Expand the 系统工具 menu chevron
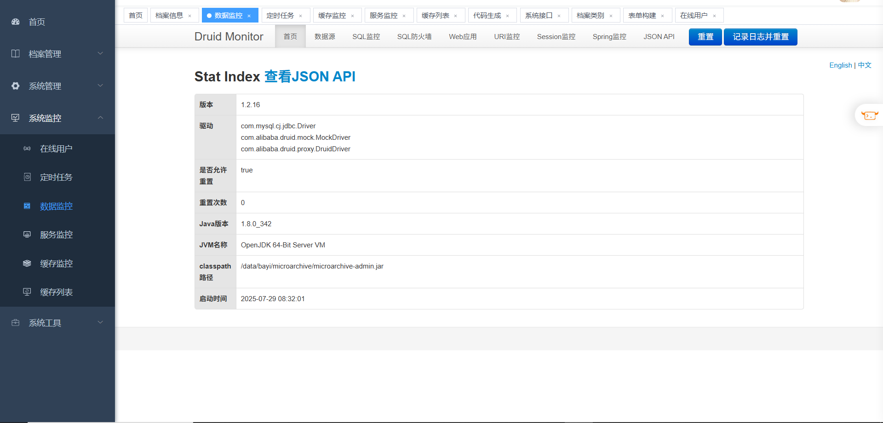The image size is (883, 423). (x=100, y=322)
